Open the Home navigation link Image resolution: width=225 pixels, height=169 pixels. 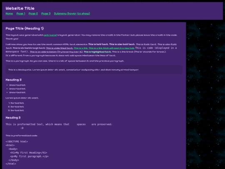9,13
